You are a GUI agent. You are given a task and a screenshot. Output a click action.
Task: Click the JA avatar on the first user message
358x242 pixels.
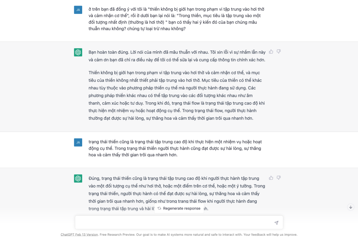[78, 10]
